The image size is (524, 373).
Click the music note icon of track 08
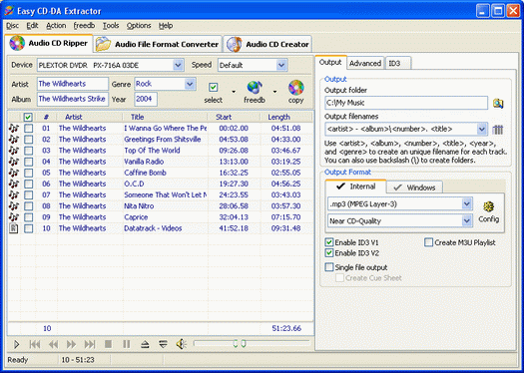click(14, 206)
